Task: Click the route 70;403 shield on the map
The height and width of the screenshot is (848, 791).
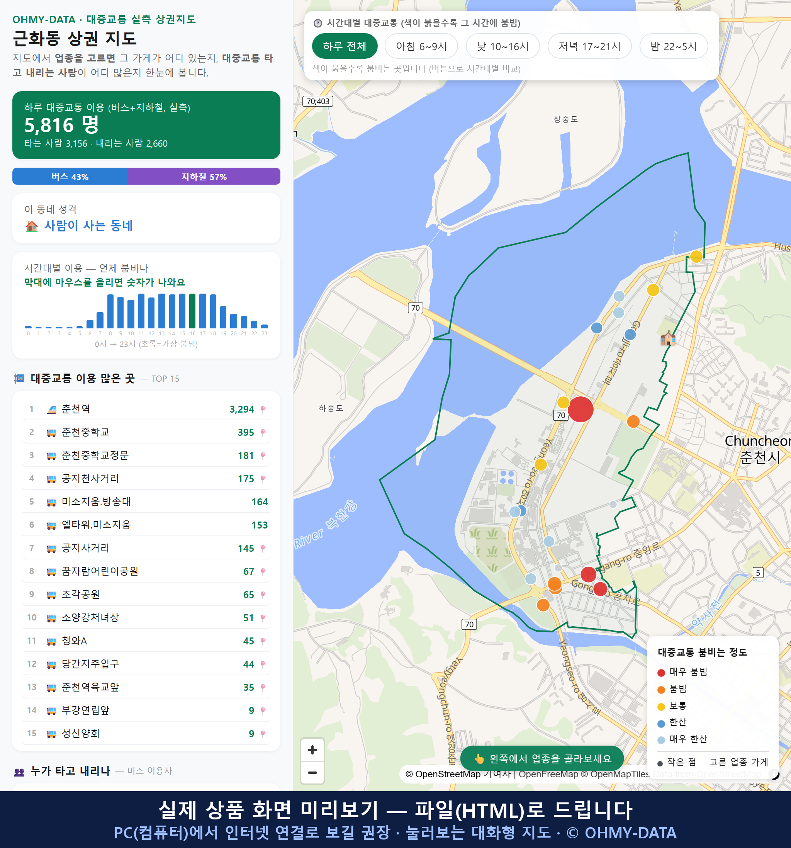Action: [318, 101]
